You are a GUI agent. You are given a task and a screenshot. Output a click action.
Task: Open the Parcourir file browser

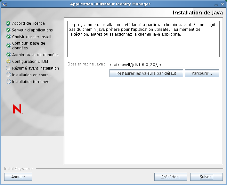(x=202, y=73)
